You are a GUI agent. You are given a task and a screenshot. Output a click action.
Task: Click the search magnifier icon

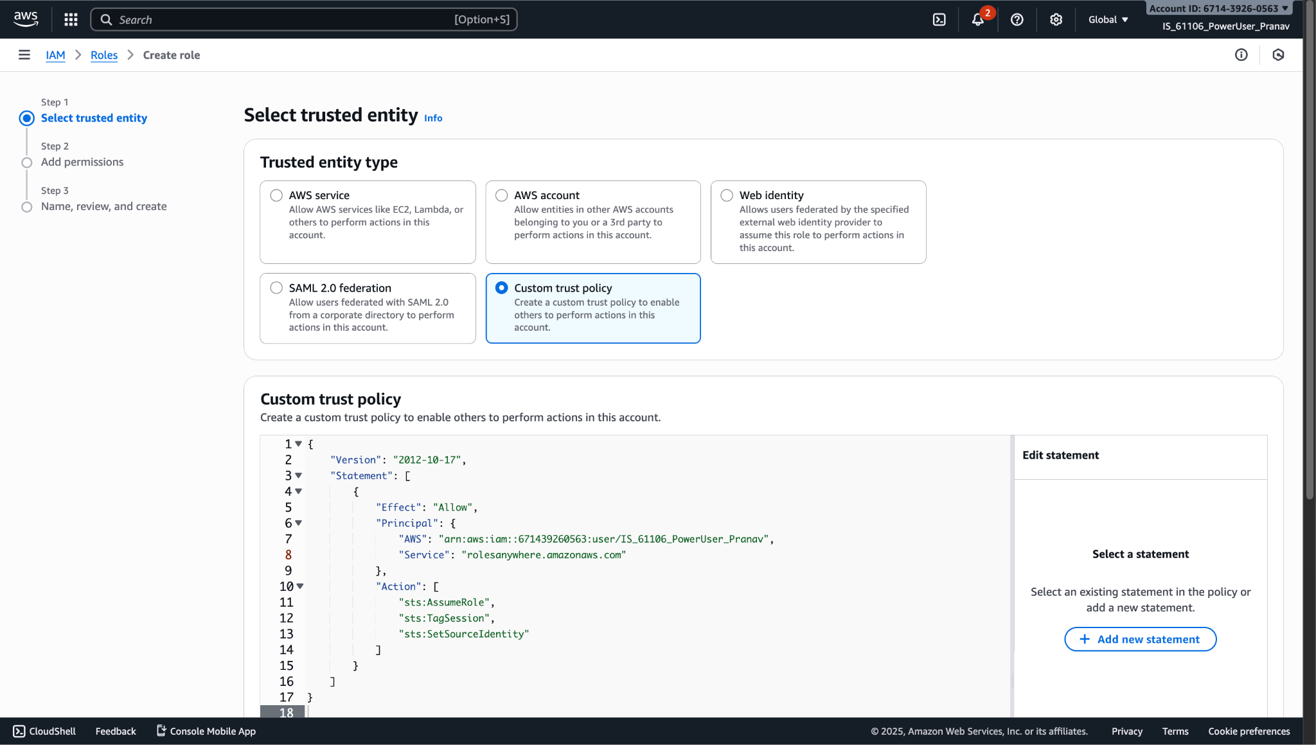click(x=107, y=20)
